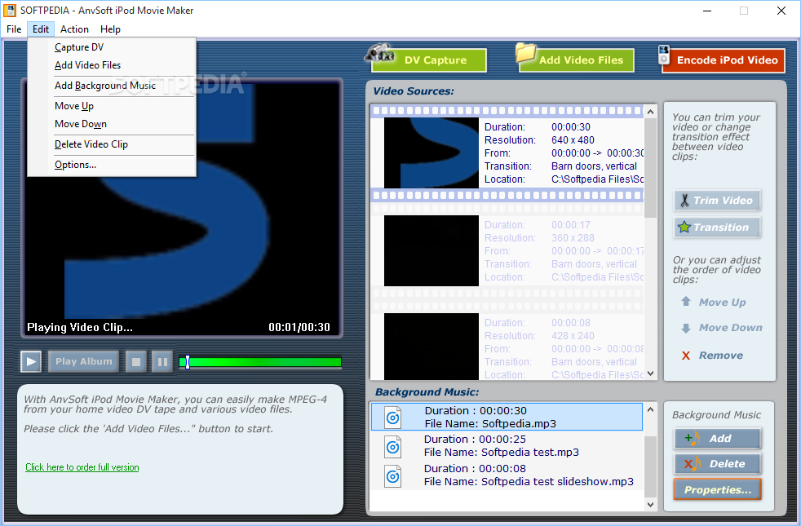Image resolution: width=801 pixels, height=526 pixels.
Task: Choose Delete Video Clip menu entry
Action: 112,144
